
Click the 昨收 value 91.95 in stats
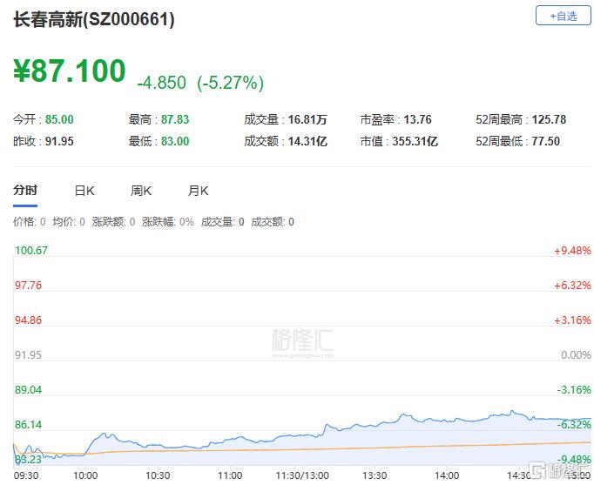click(59, 141)
